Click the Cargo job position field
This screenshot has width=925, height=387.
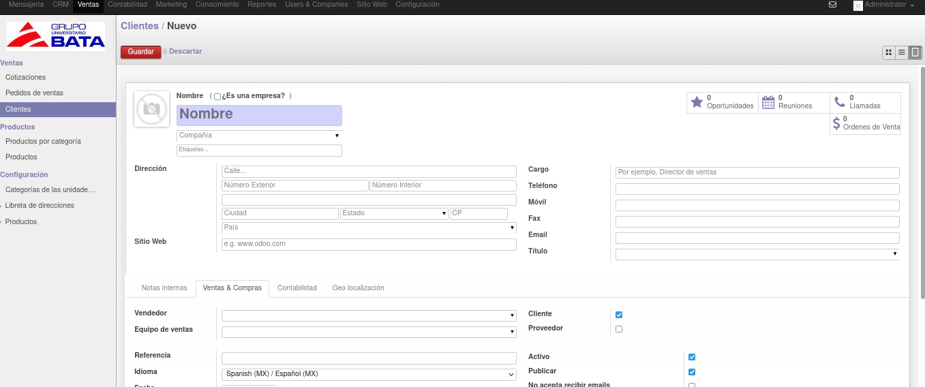pos(757,172)
